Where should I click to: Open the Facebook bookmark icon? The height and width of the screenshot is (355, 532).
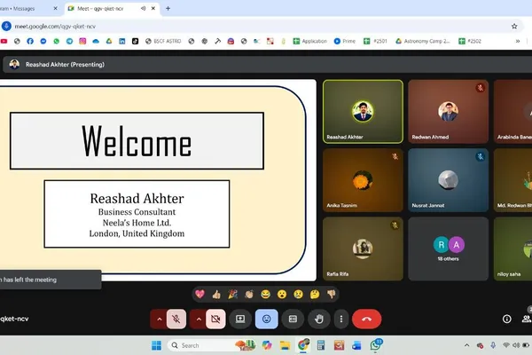30,41
